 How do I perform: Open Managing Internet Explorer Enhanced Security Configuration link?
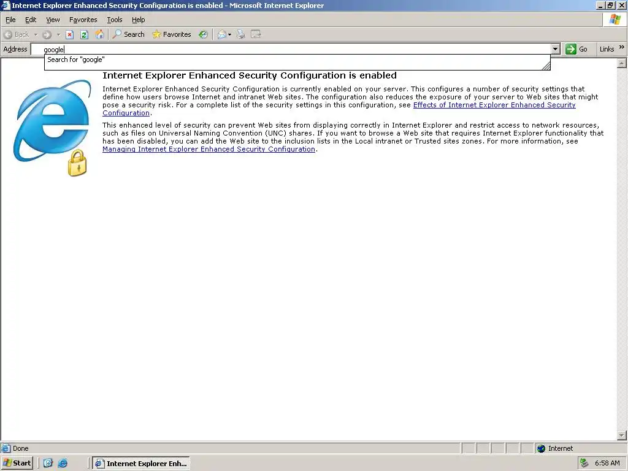pyautogui.click(x=209, y=149)
